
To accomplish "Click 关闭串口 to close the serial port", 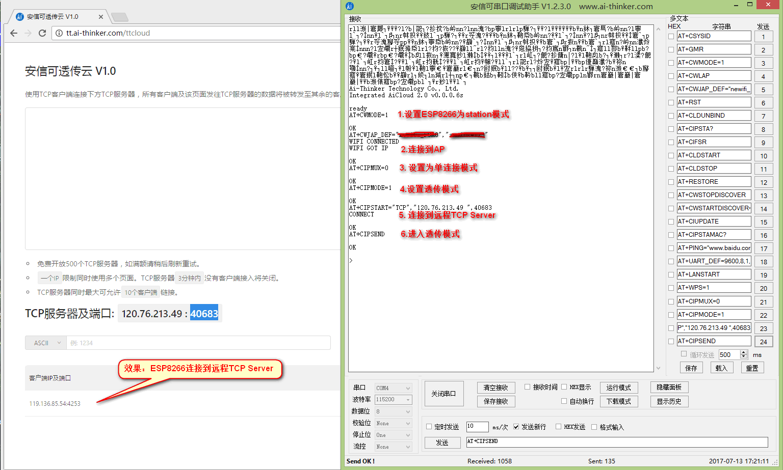I will point(444,394).
